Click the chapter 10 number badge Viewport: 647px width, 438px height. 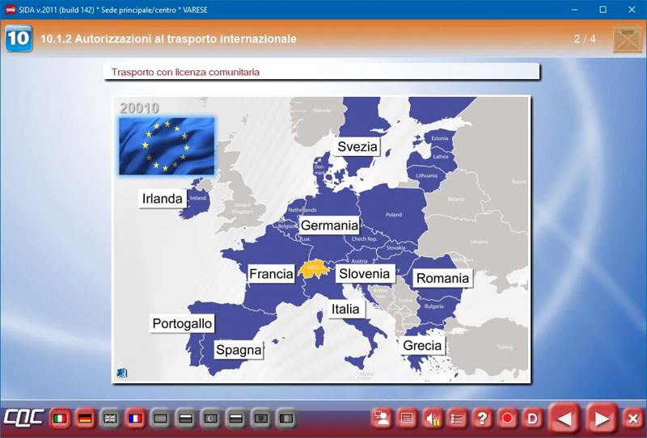[19, 38]
